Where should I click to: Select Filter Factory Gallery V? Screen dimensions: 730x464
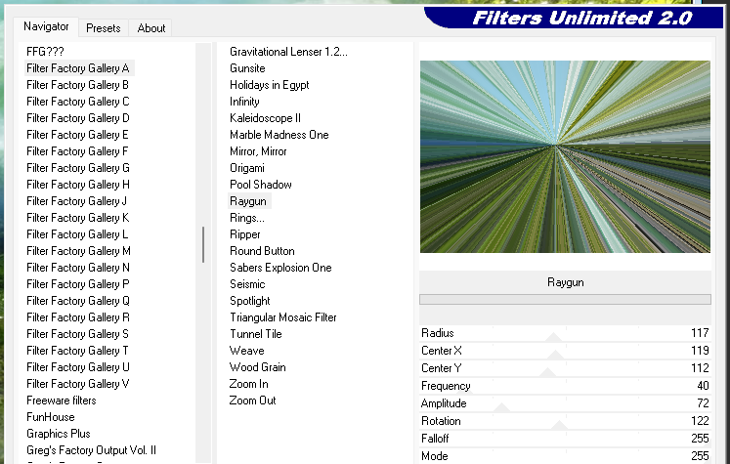[x=78, y=384]
